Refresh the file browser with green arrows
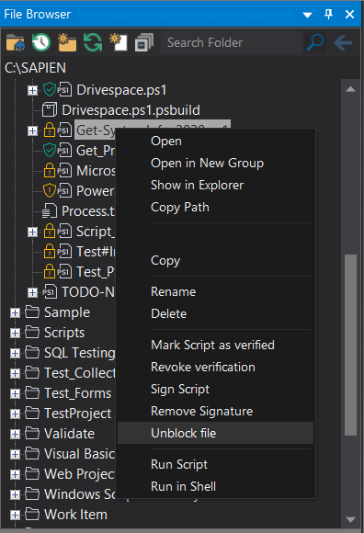 coord(93,43)
